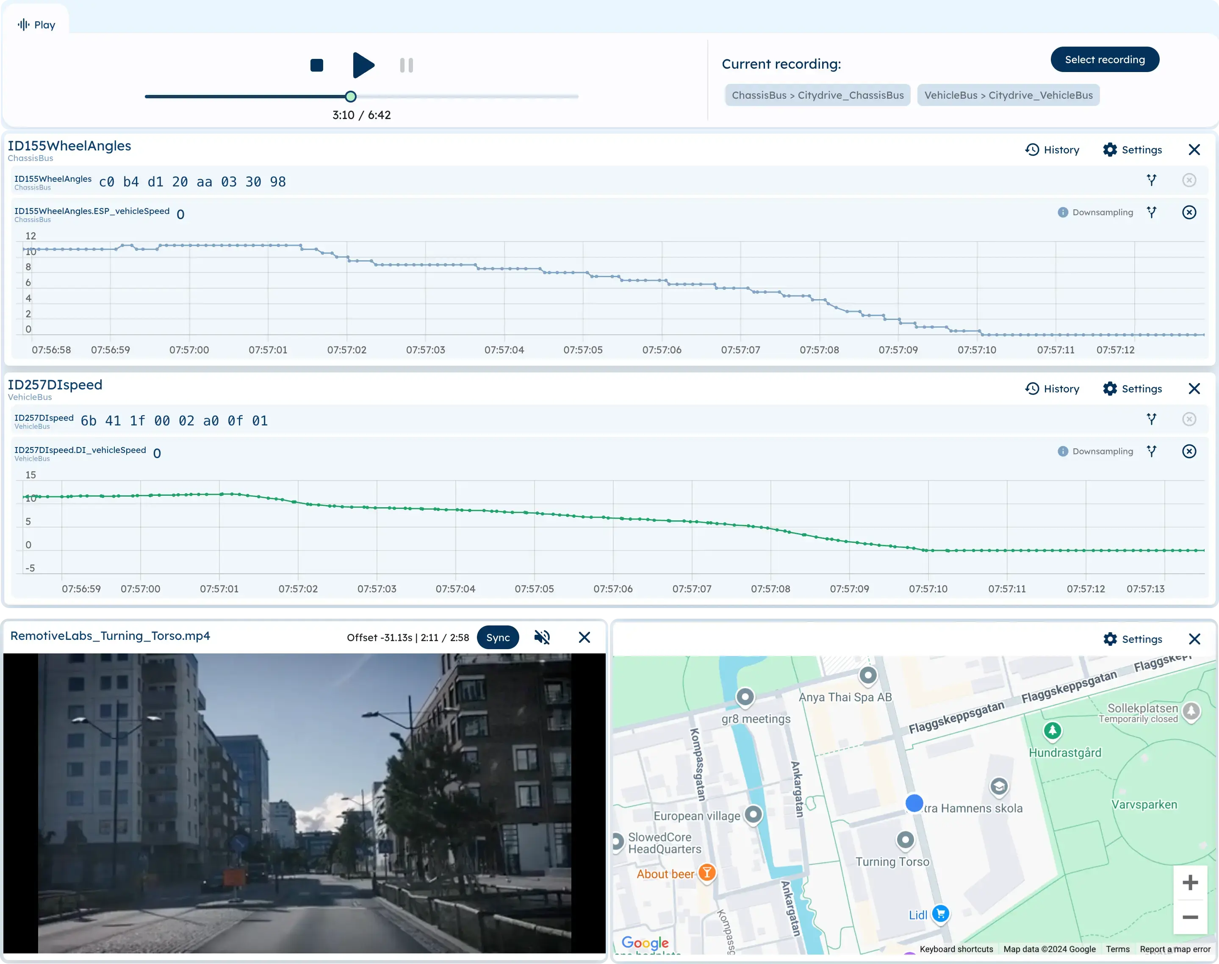Close the RemotiveLabs_Turning_Torso.mp4 video panel
The width and height of the screenshot is (1219, 964).
tap(584, 638)
